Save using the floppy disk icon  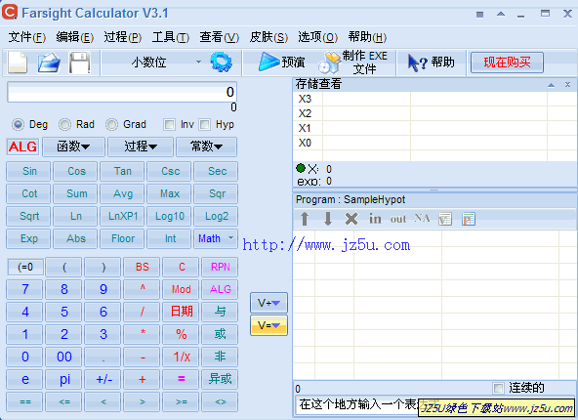coord(80,63)
